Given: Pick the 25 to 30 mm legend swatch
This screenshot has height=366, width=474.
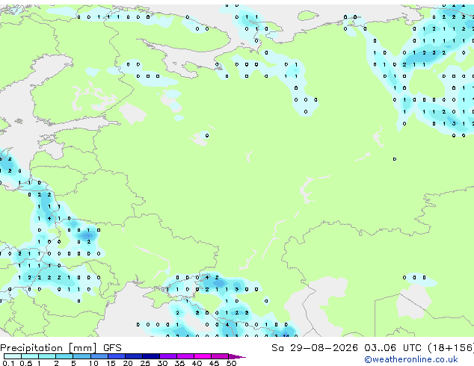Looking at the screenshot, I should (x=151, y=356).
